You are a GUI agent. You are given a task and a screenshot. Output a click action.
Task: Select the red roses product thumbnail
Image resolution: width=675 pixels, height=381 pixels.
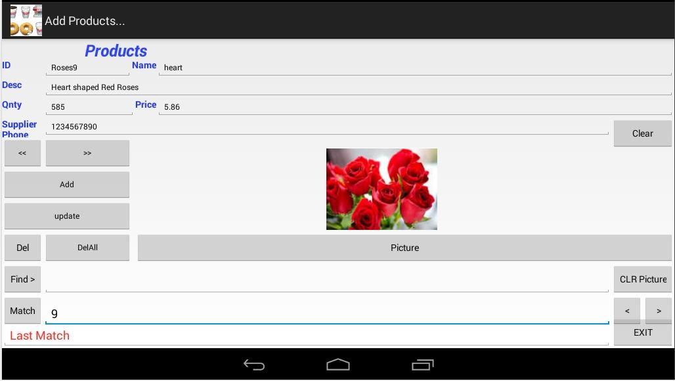[382, 189]
